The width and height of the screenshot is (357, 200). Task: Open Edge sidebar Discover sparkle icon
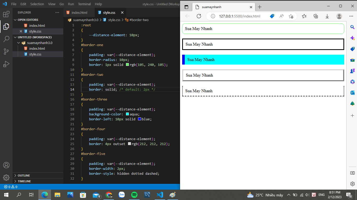(352, 38)
